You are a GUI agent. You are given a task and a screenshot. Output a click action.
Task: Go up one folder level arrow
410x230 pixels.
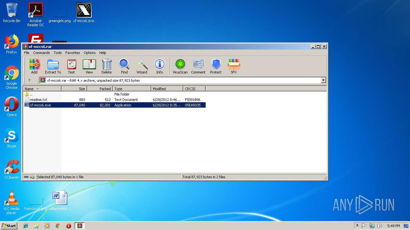29,80
